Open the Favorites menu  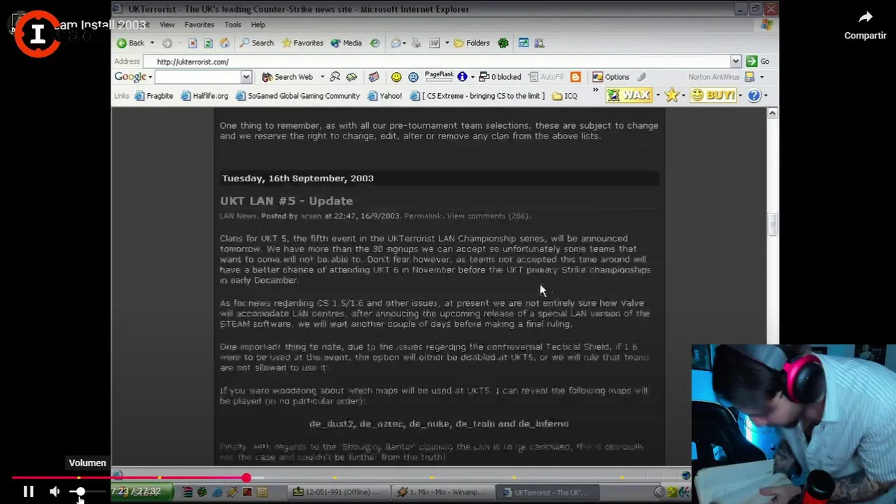tap(199, 25)
